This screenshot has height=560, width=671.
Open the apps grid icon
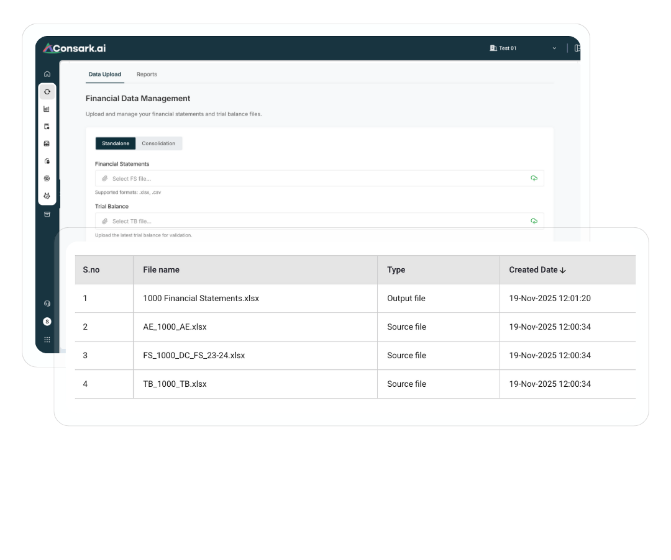pos(47,340)
